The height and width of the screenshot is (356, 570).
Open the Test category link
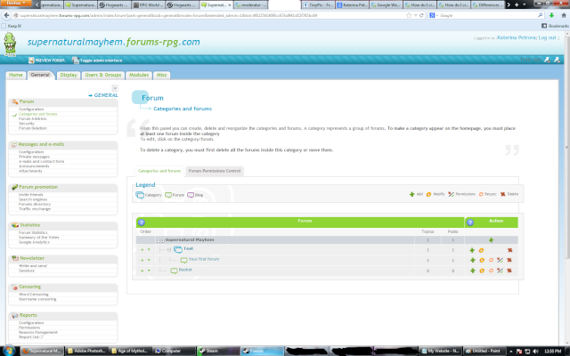click(x=188, y=248)
